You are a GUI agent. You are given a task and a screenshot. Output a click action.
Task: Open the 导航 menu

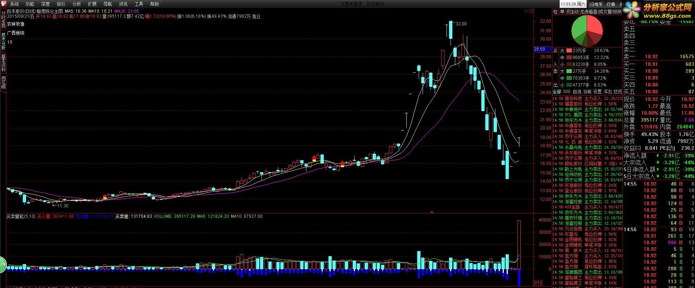click(108, 4)
